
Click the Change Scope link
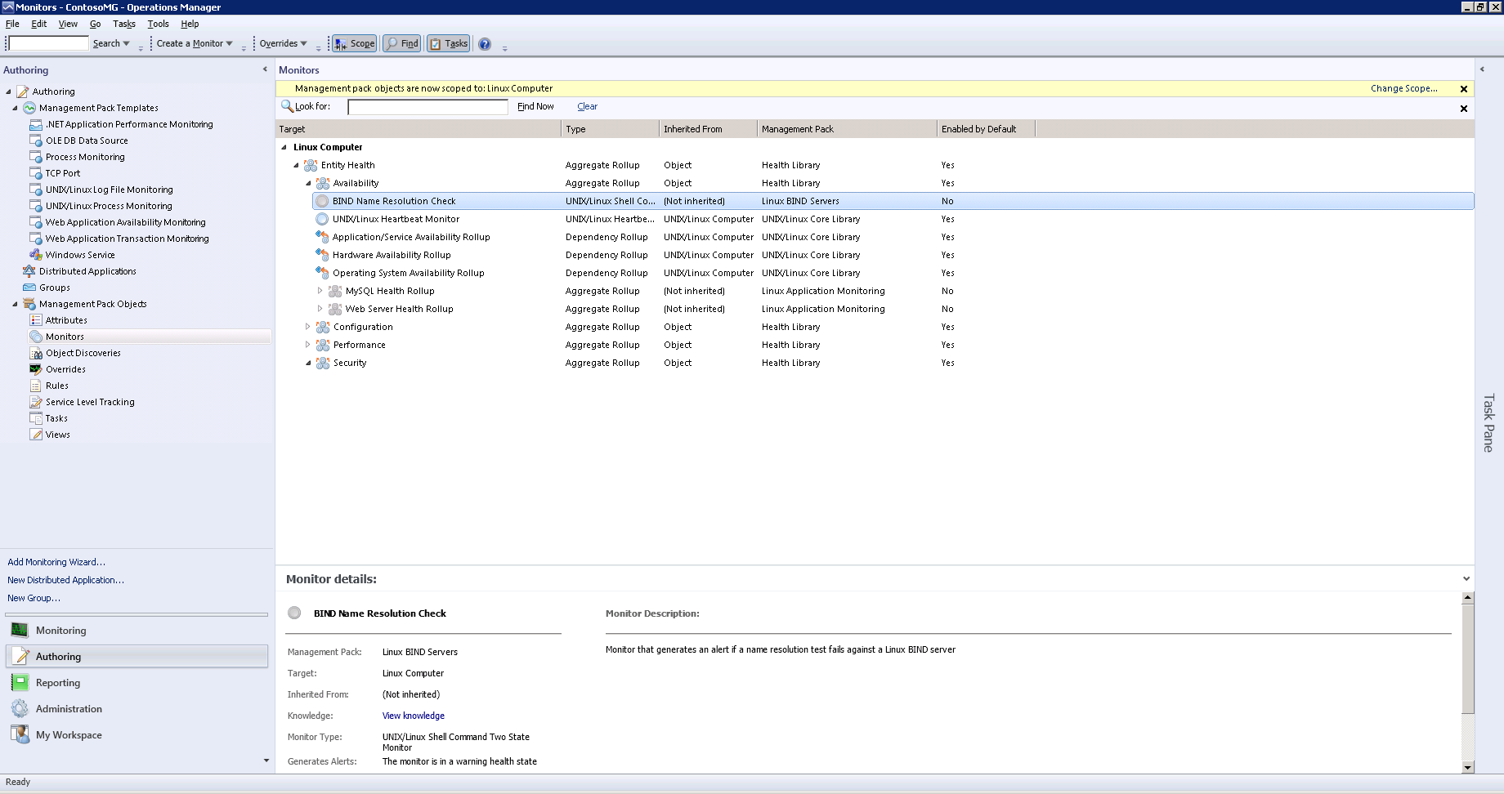tap(1403, 88)
